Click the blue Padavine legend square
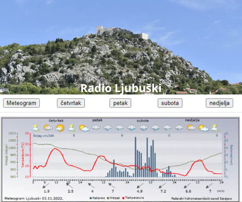This screenshot has height=202, width=242. pyautogui.click(x=91, y=198)
